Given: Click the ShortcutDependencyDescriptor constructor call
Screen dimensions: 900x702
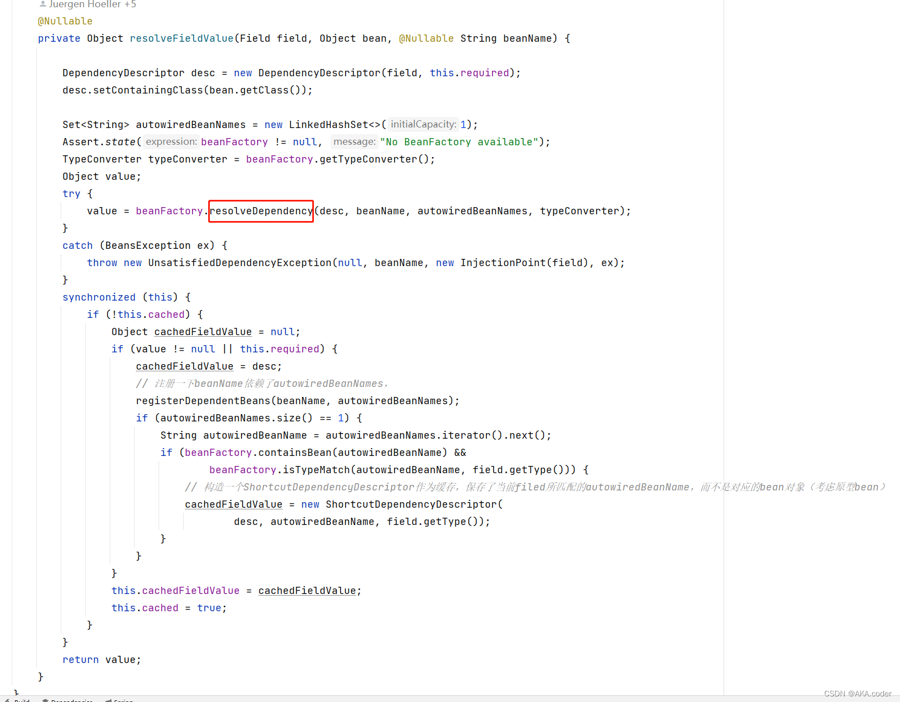Looking at the screenshot, I should [x=411, y=504].
